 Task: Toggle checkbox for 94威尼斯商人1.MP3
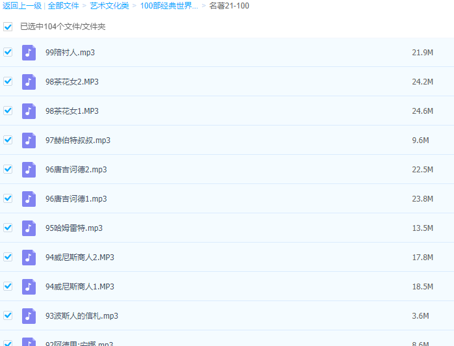click(x=8, y=286)
